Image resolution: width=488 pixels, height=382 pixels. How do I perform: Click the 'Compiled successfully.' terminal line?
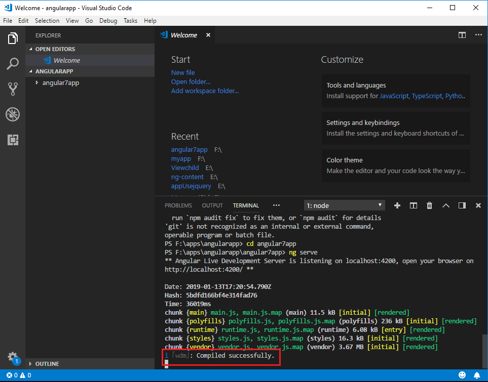coord(236,355)
